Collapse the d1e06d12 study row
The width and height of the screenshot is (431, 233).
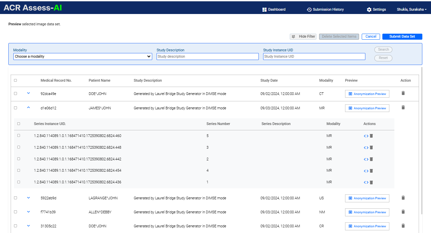(x=28, y=108)
